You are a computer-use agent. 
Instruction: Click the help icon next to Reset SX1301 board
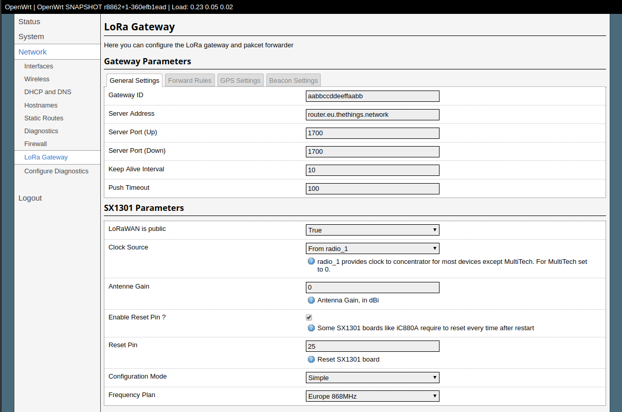tap(311, 360)
